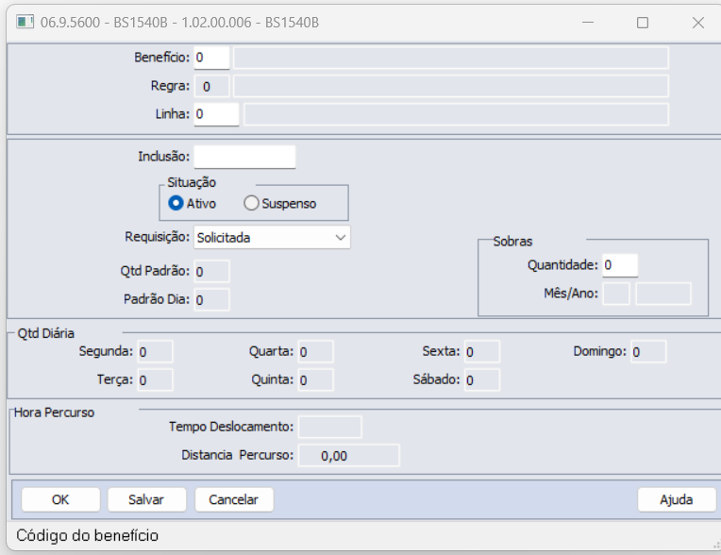Click the Sábado quantity field
721x555 pixels.
482,379
